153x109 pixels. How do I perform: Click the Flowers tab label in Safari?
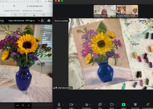point(3,15)
